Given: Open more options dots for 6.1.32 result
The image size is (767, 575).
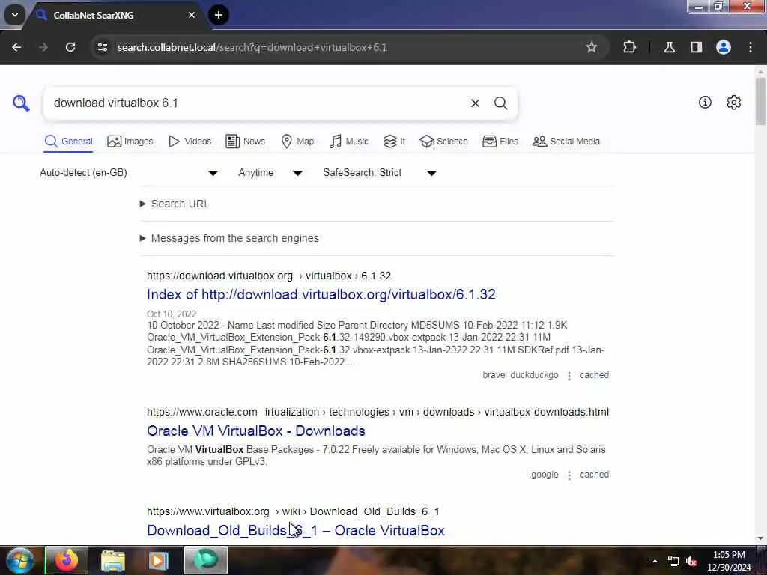Looking at the screenshot, I should pos(569,376).
